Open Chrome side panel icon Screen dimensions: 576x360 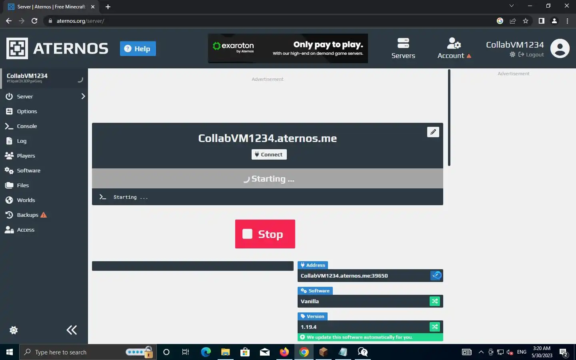point(542,21)
